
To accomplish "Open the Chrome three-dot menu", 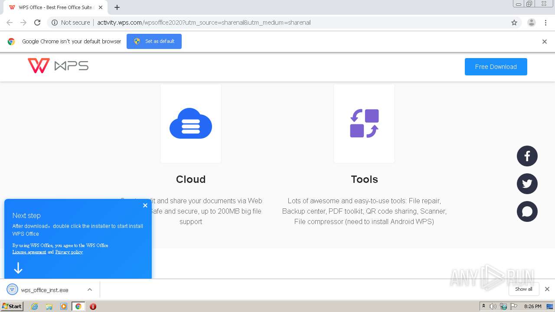I will pyautogui.click(x=545, y=23).
